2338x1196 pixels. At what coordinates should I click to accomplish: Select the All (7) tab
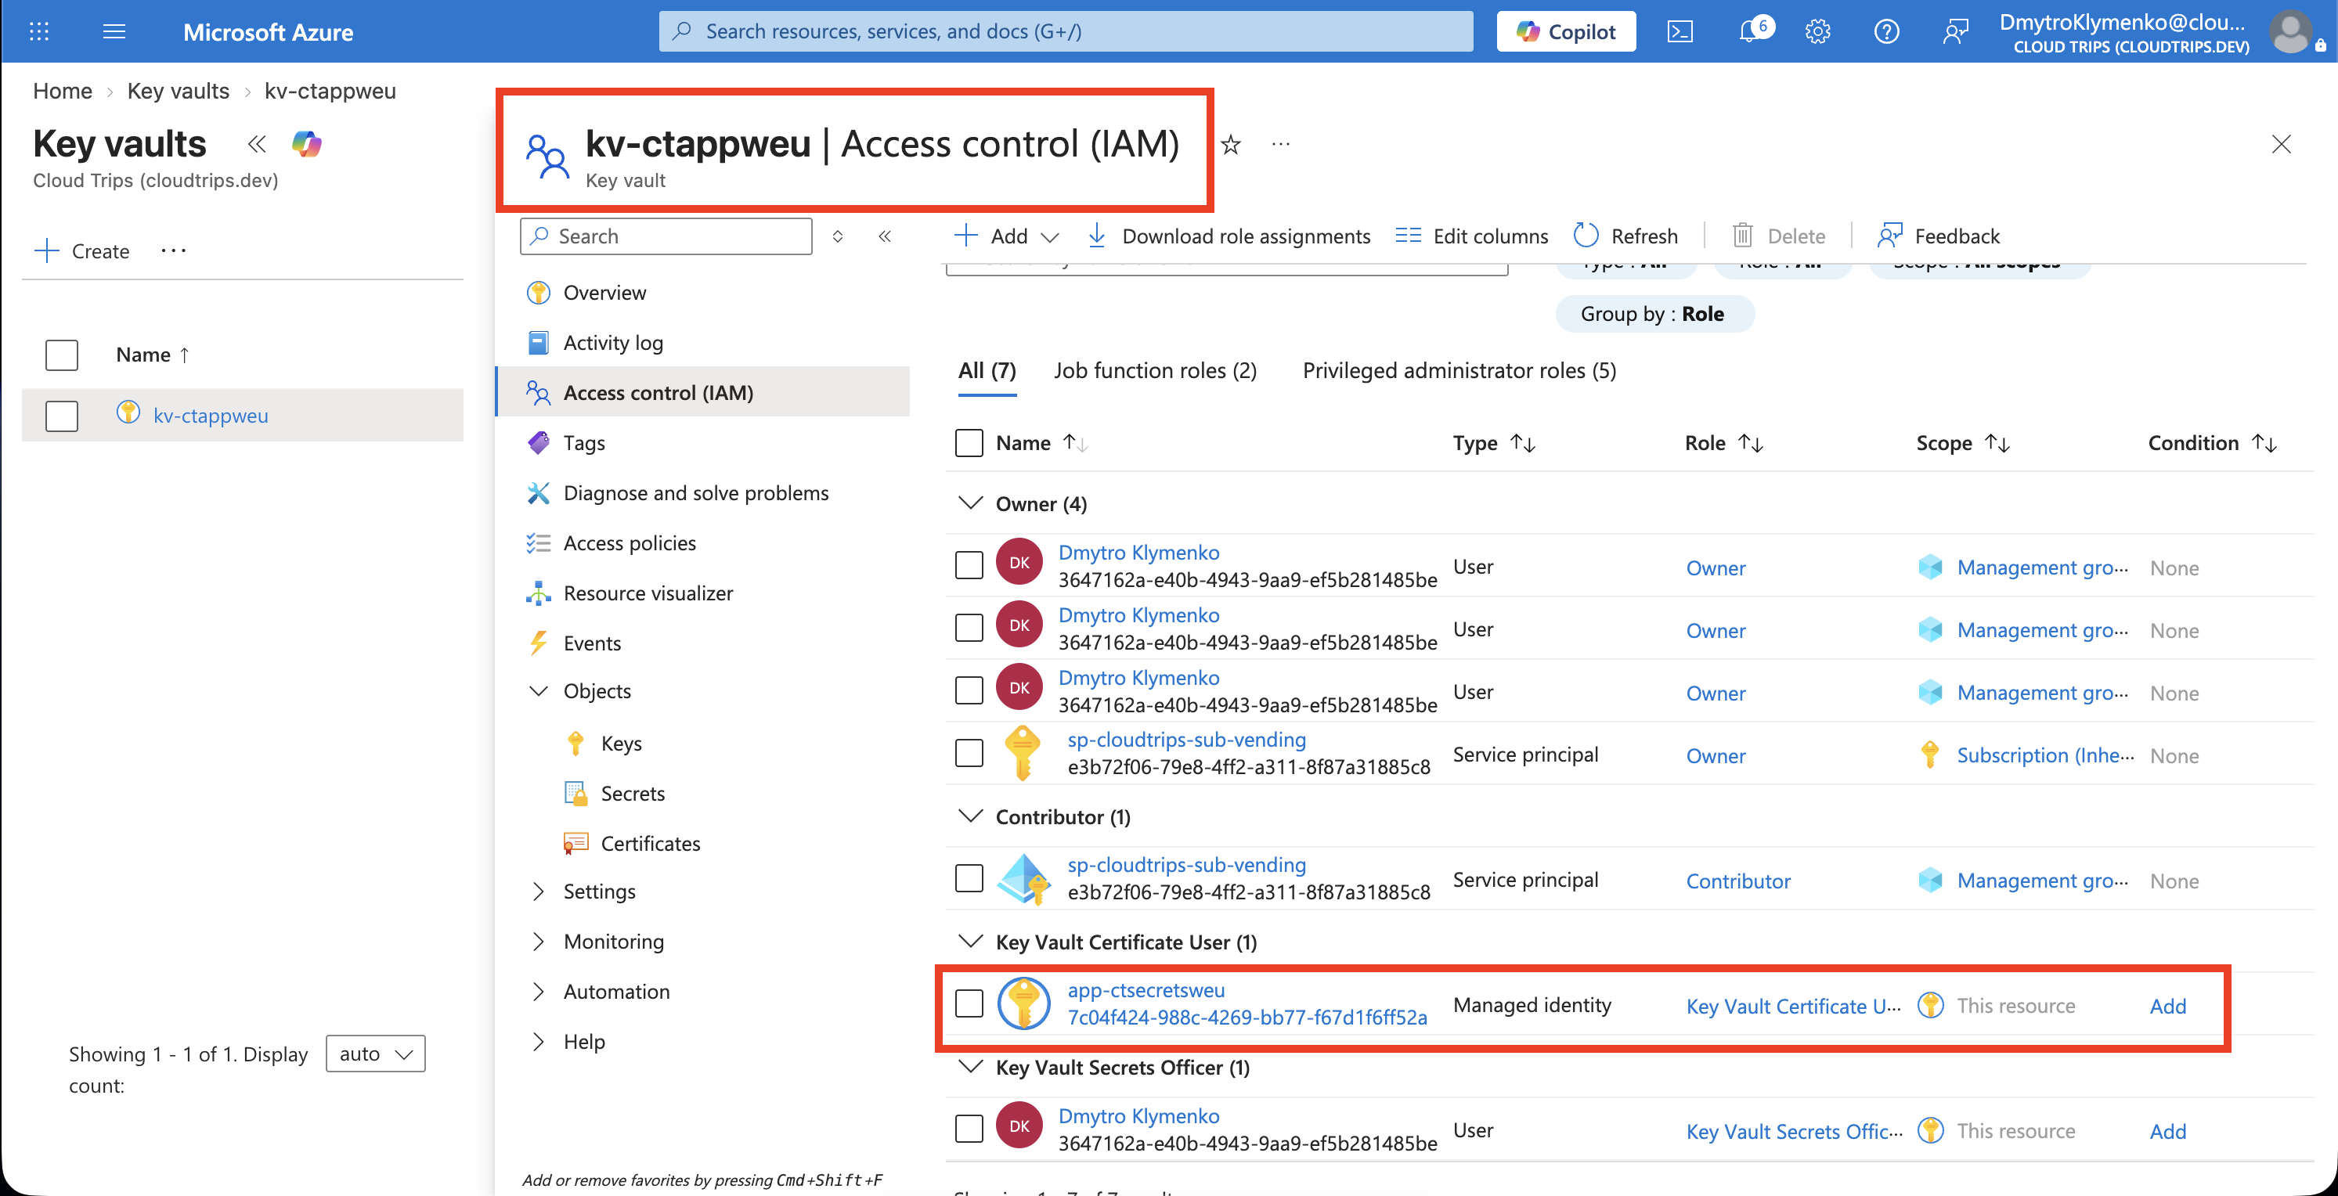[x=987, y=370]
